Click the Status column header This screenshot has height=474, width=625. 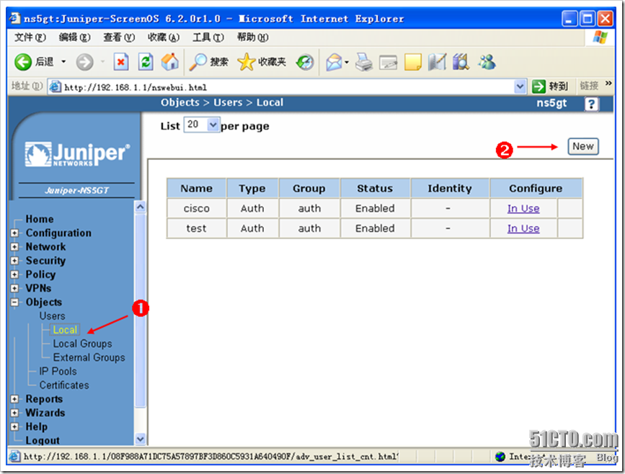click(x=375, y=189)
